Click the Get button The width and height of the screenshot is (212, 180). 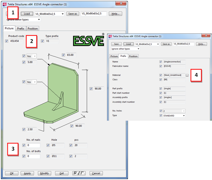62,173
